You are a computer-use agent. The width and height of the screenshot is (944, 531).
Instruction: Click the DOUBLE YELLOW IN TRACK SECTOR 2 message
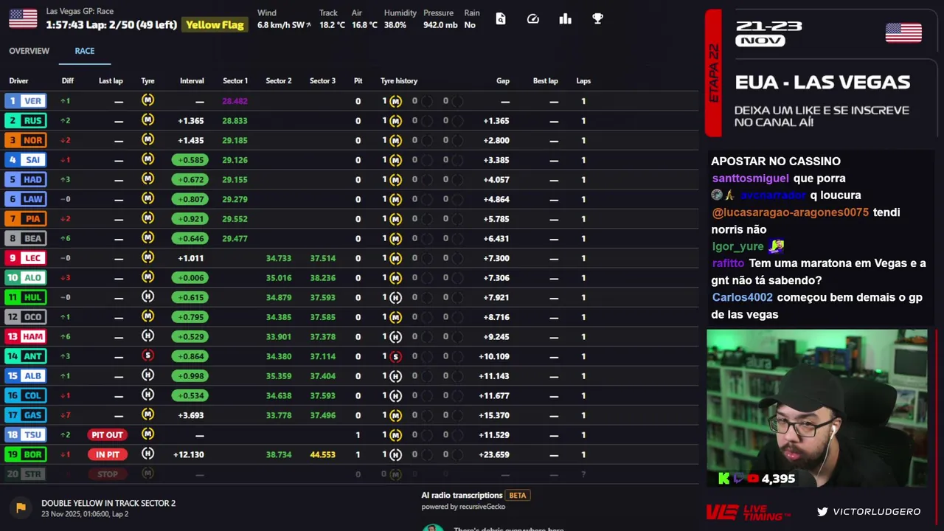[x=108, y=503]
